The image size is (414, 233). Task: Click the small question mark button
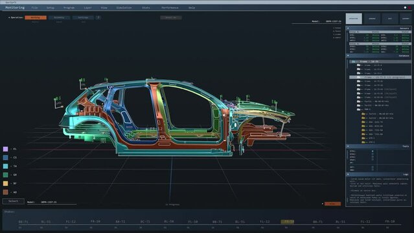(98, 17)
